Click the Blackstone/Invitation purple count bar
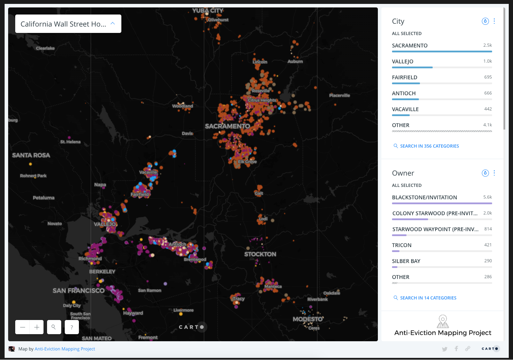 pos(442,204)
